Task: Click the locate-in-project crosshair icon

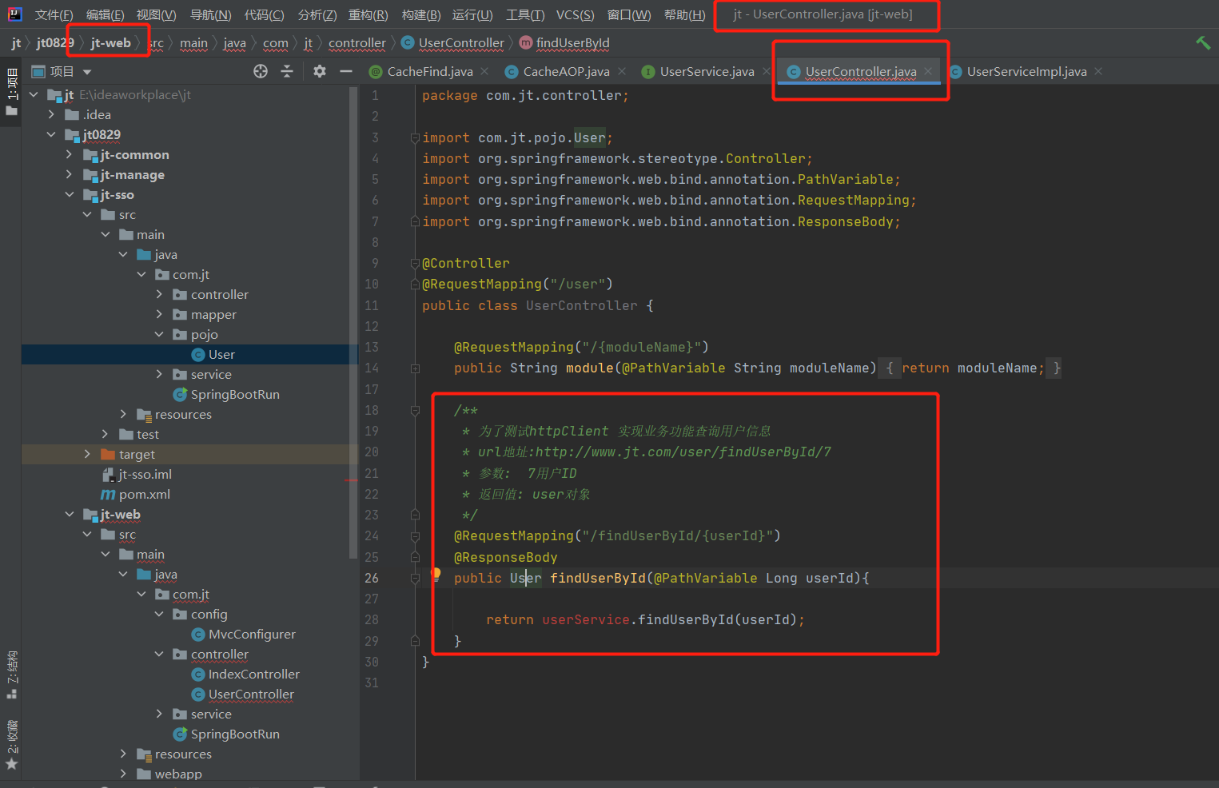Action: (x=261, y=71)
